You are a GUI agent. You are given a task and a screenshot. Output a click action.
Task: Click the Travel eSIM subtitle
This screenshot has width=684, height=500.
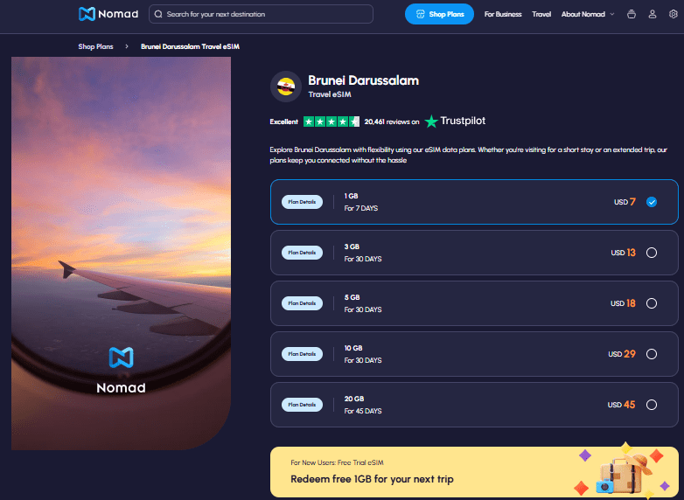330,94
